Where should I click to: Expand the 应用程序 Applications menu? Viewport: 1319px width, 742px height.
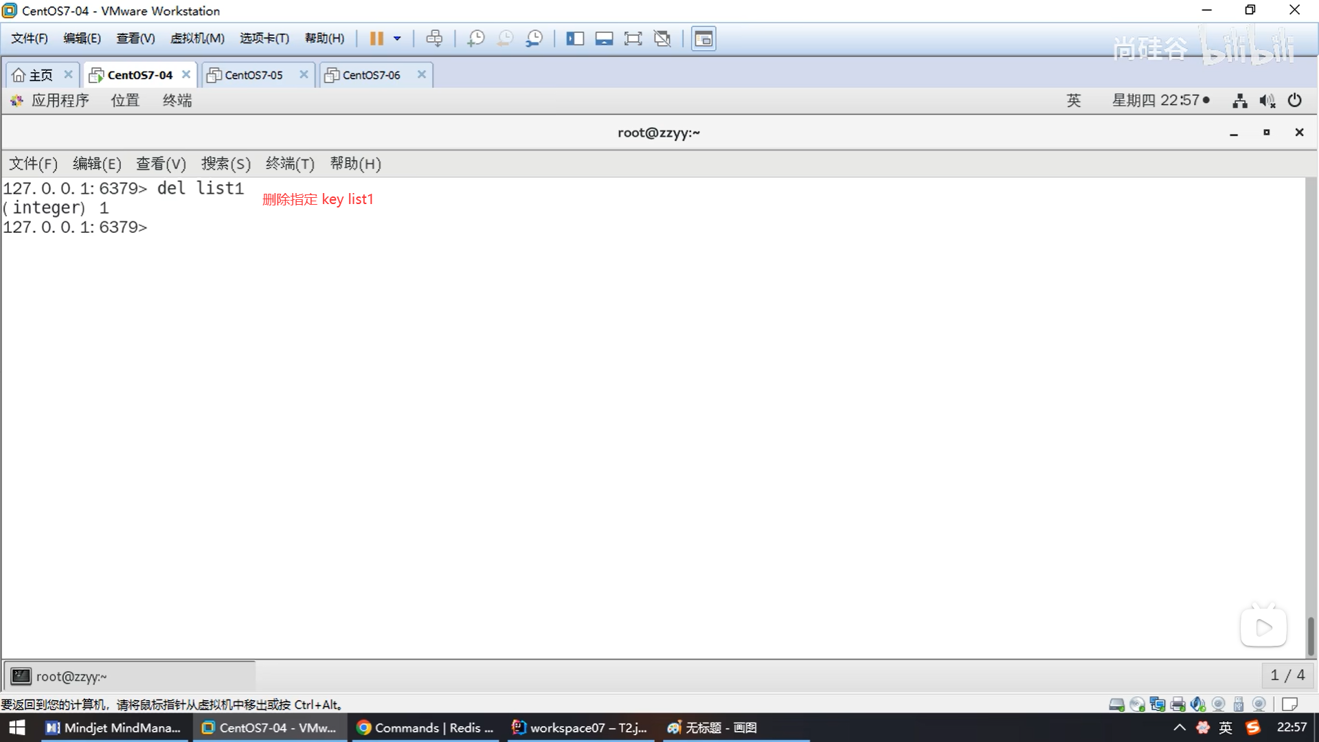point(59,100)
